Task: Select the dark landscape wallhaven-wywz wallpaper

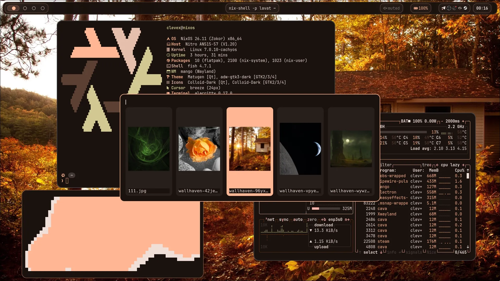Action: pyautogui.click(x=351, y=151)
